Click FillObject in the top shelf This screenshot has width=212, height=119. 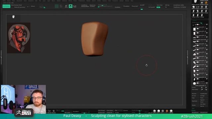pyautogui.click(x=92, y=6)
